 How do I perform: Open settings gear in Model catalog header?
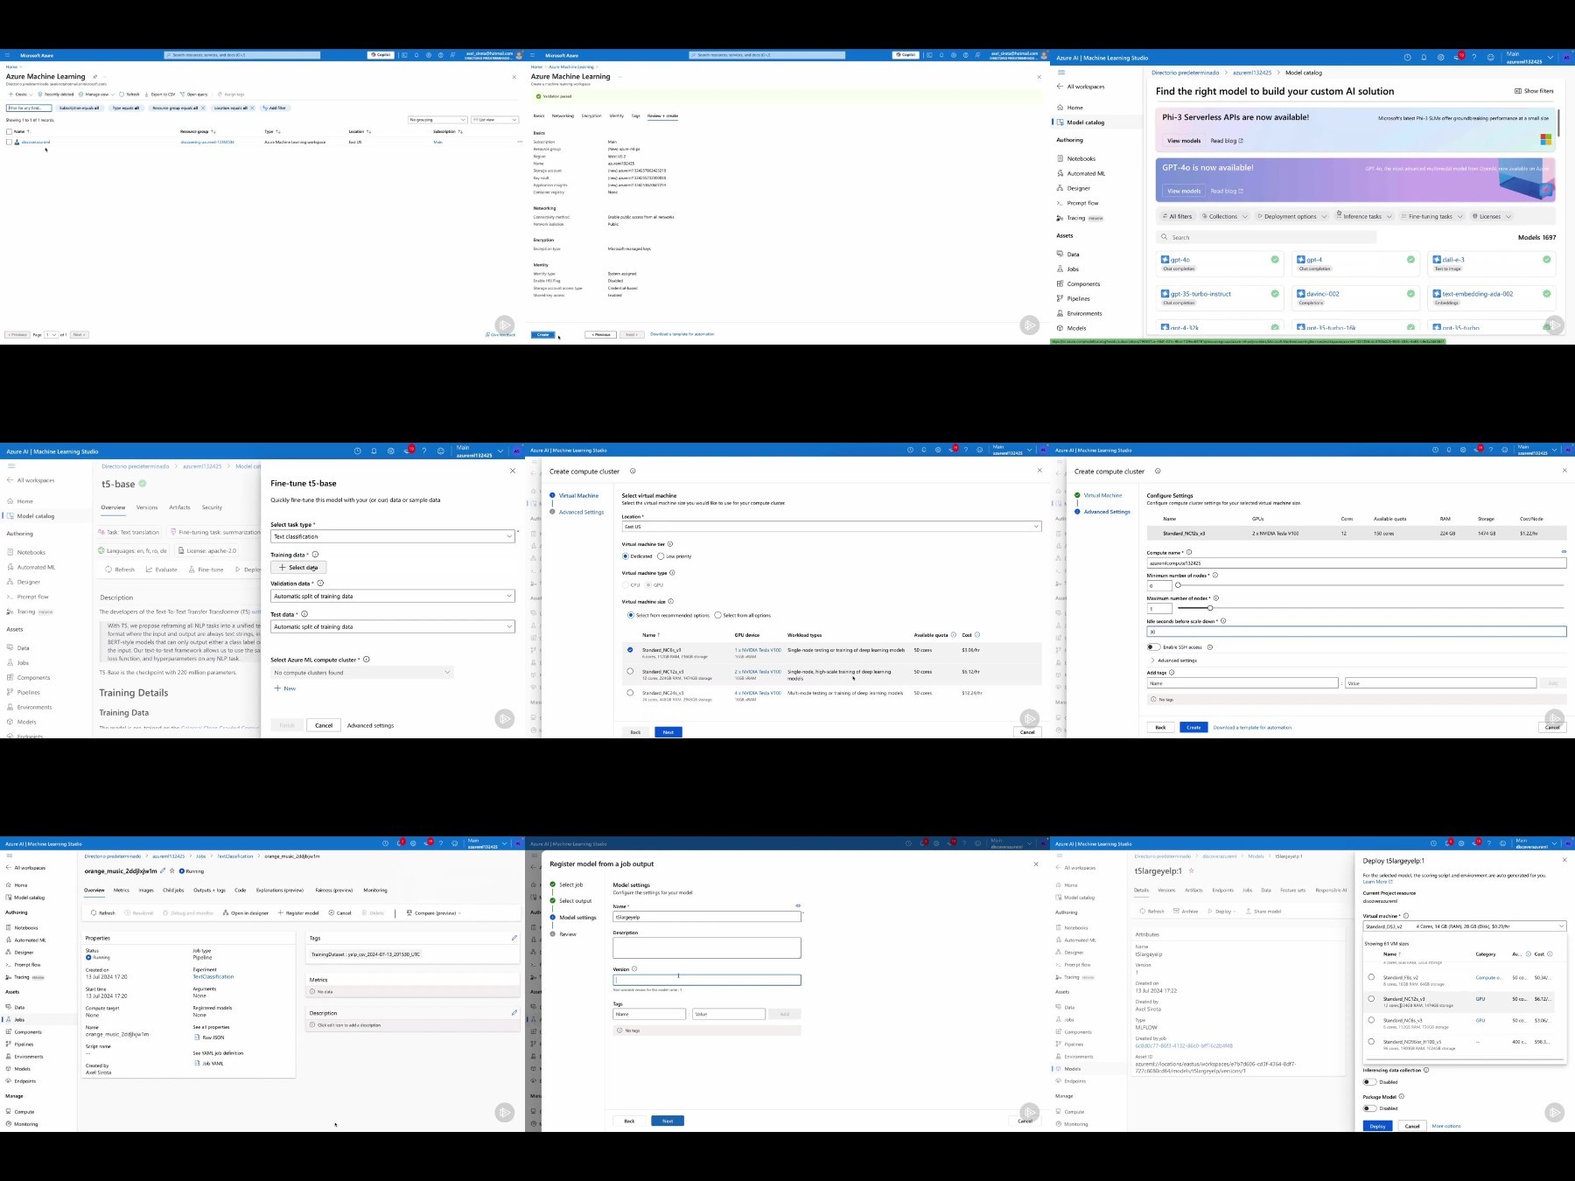tap(1440, 58)
